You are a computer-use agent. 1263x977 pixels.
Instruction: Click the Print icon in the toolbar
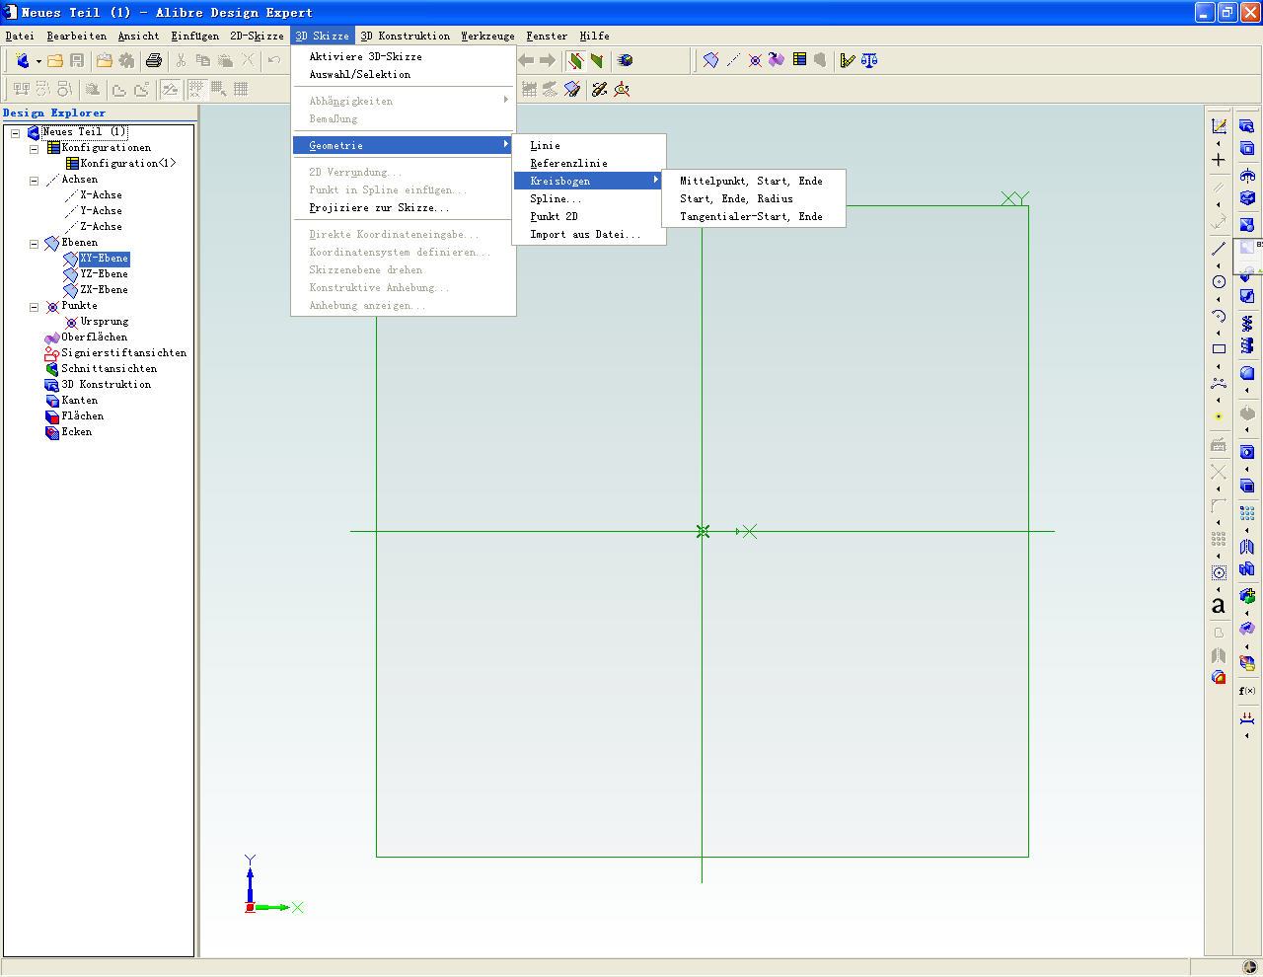(x=154, y=60)
